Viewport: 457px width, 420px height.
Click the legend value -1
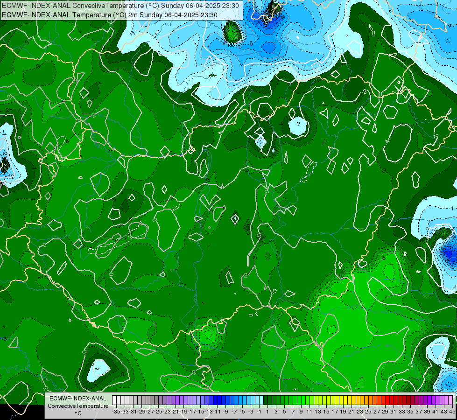pyautogui.click(x=259, y=412)
